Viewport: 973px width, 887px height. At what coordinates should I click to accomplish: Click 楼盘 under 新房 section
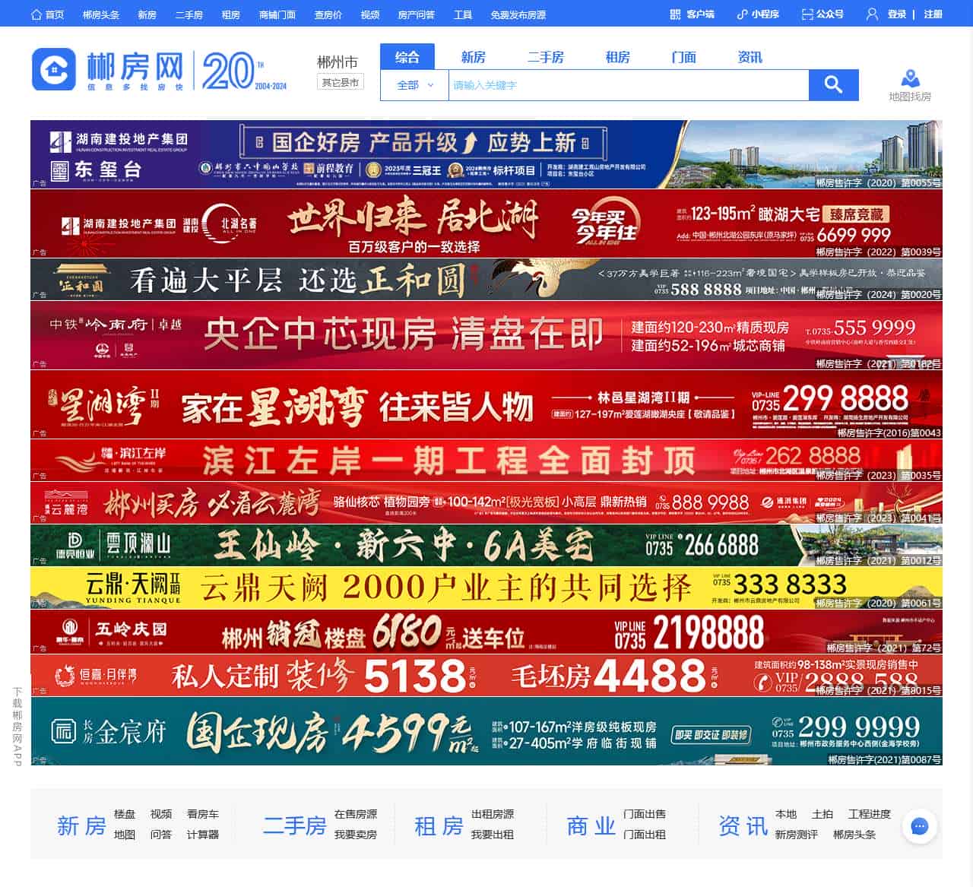[125, 814]
